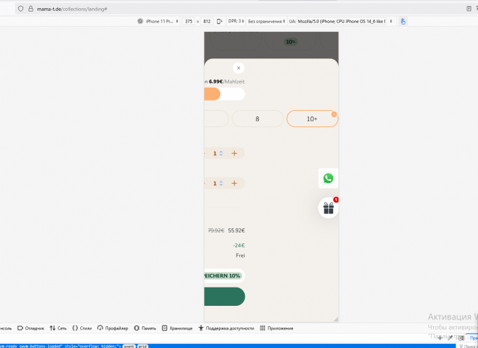Toggle touch simulation icon
This screenshot has width=478, height=348.
coord(403,21)
